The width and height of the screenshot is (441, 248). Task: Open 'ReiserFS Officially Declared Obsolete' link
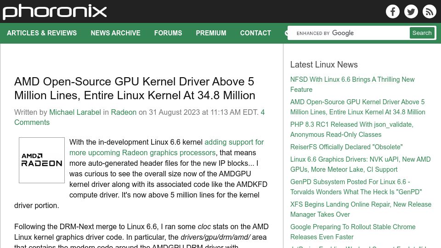(346, 147)
